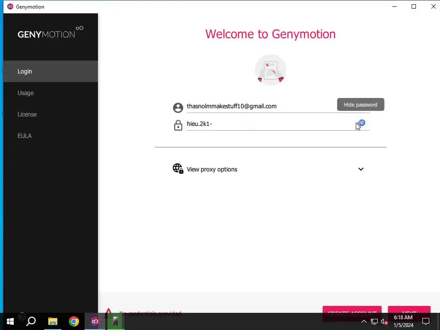This screenshot has height=330, width=440.
Task: Click the globe lock proxy icon
Action: tap(178, 168)
